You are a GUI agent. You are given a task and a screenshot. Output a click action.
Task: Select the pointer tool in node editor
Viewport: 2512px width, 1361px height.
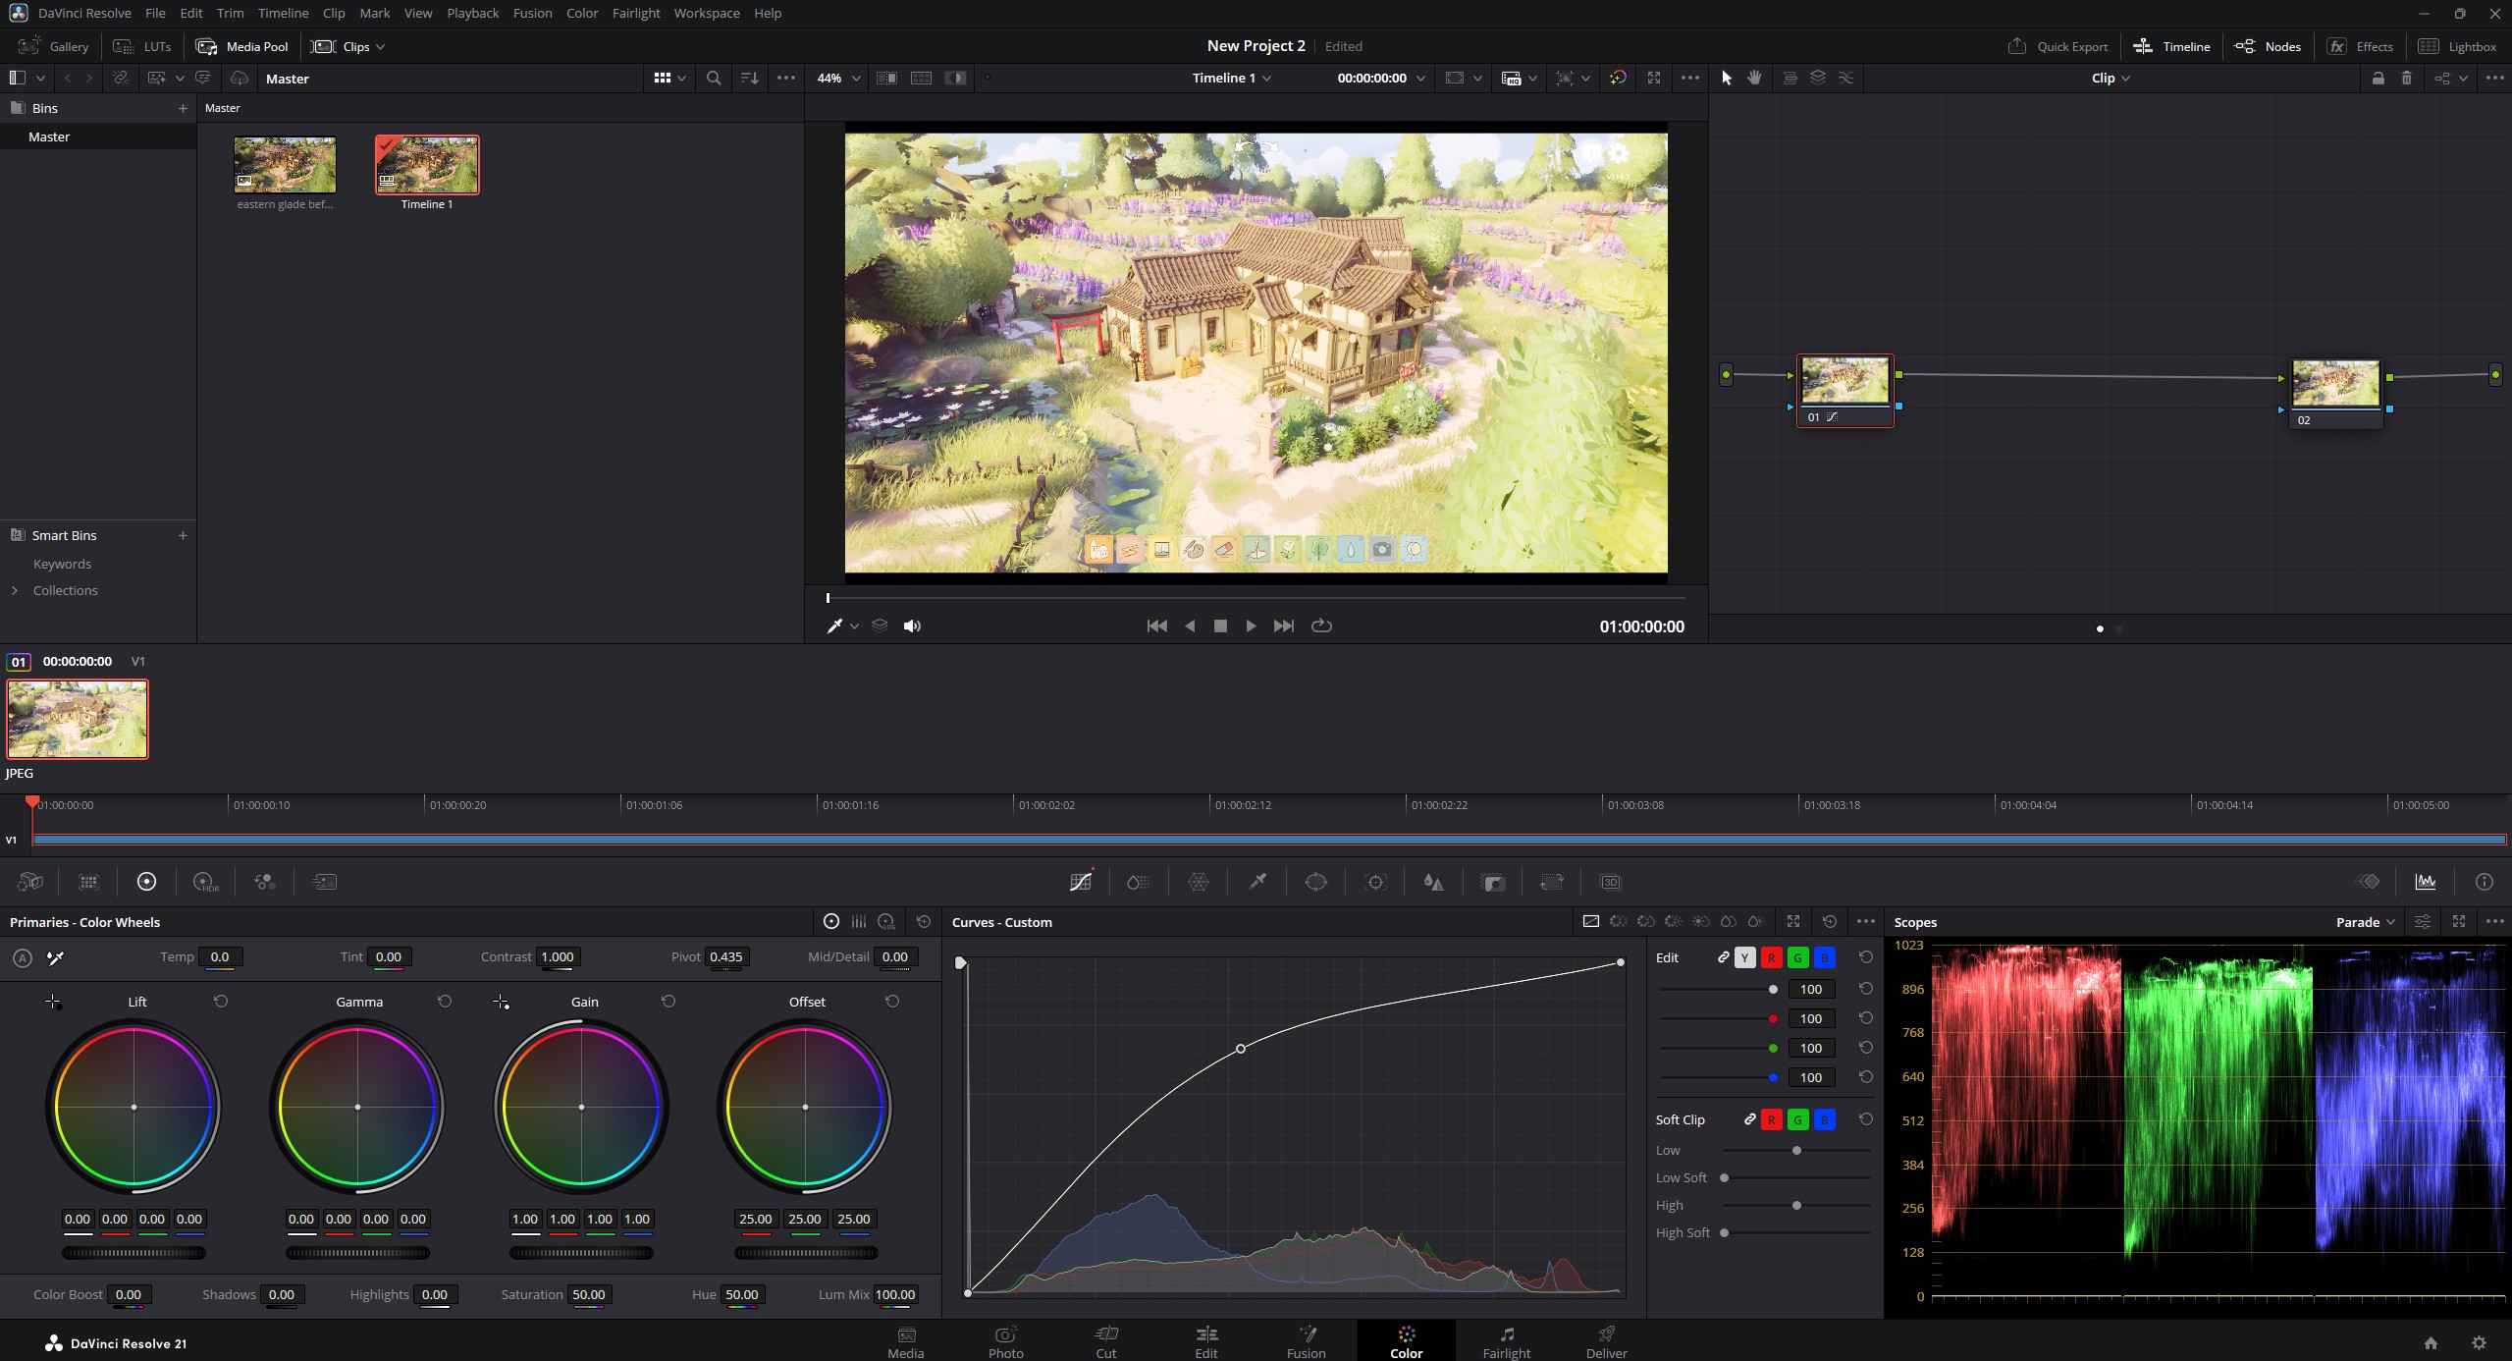(1727, 78)
